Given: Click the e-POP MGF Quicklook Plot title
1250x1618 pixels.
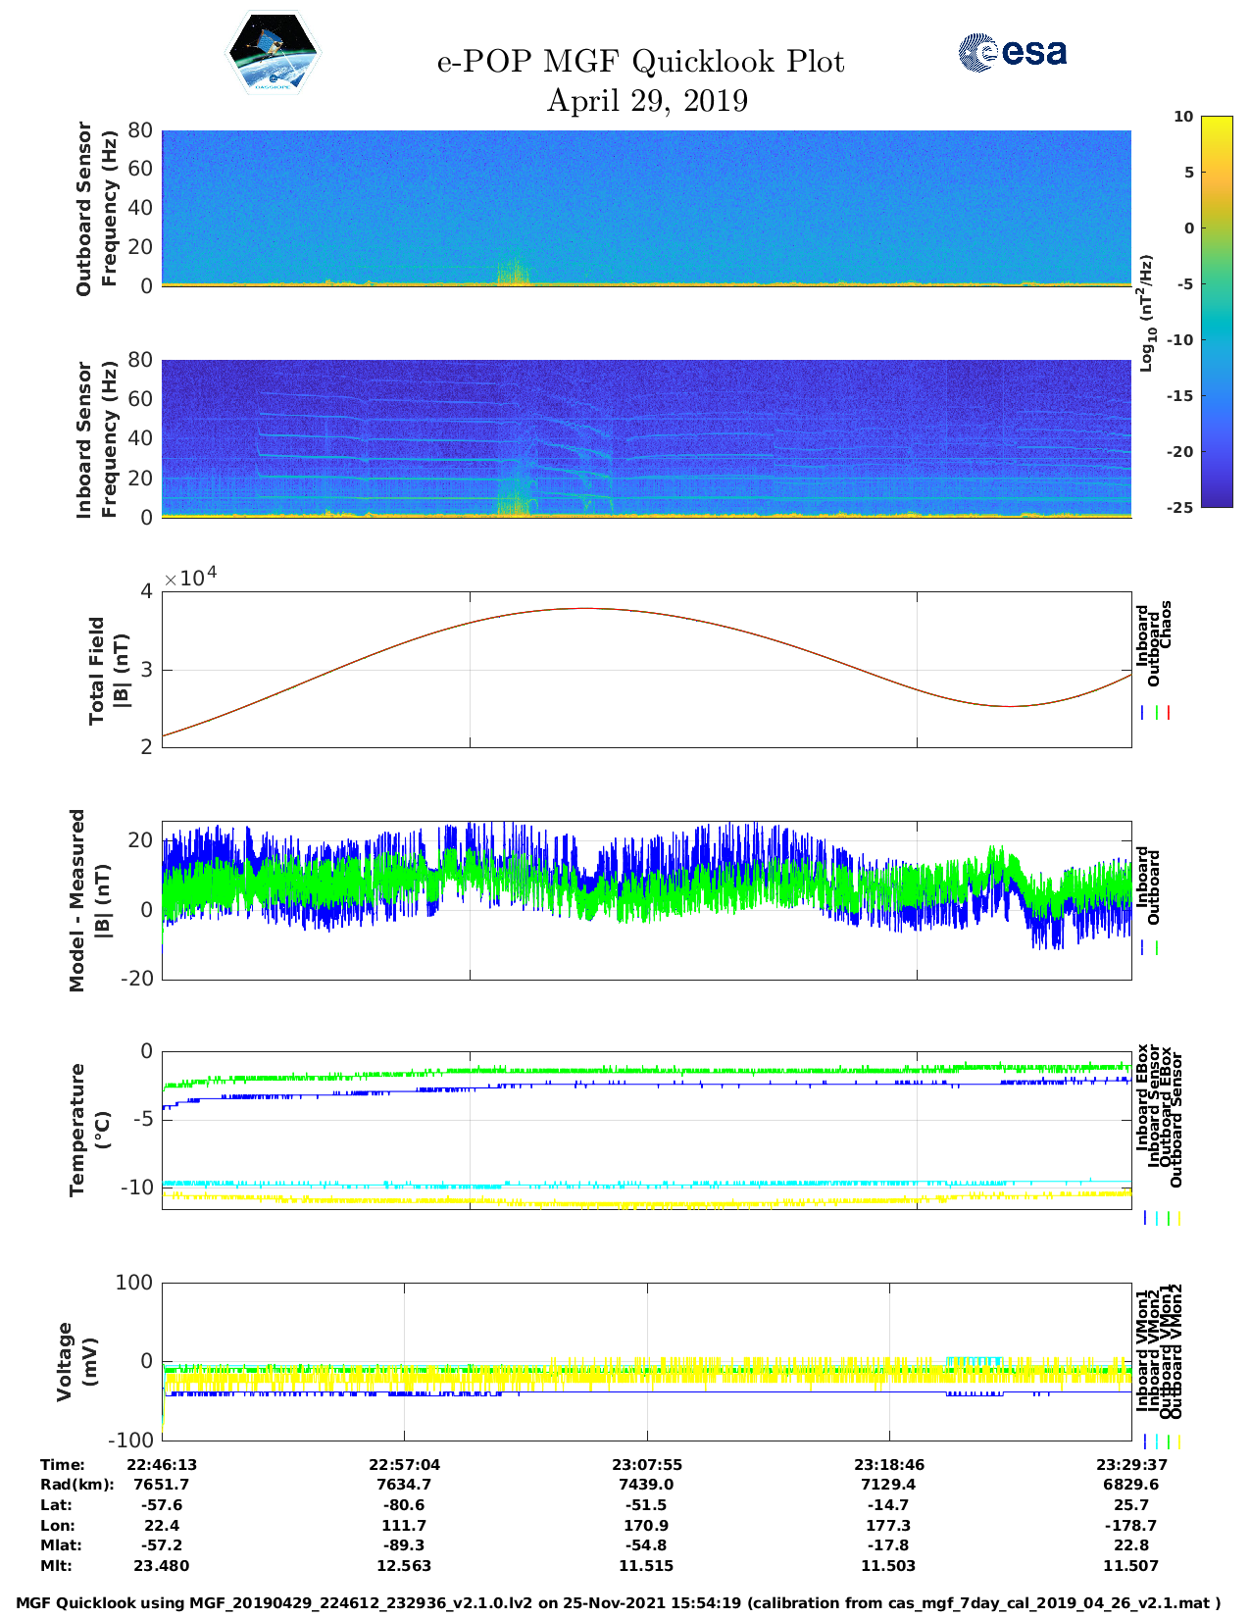Looking at the screenshot, I should click(641, 62).
